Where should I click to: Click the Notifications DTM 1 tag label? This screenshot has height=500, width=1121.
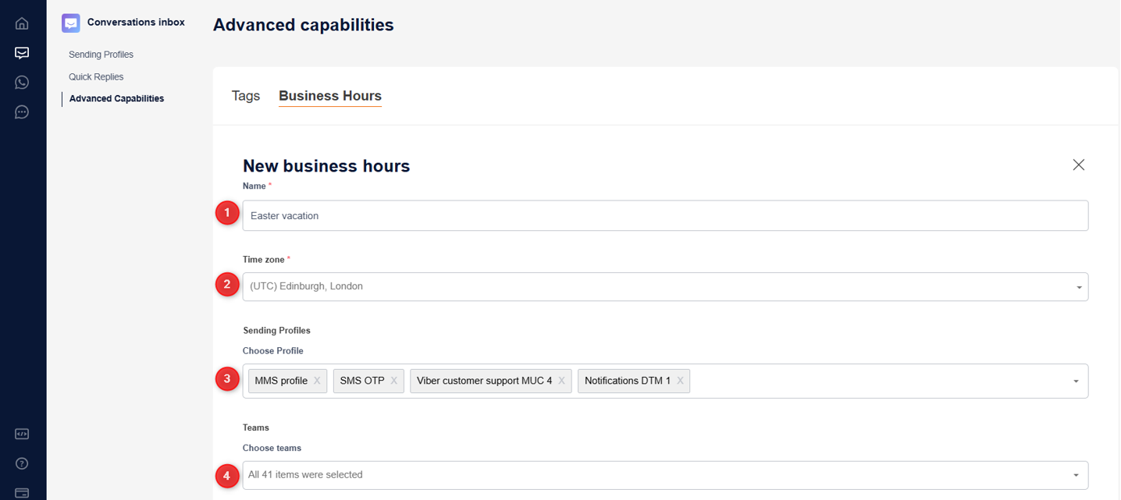coord(628,381)
